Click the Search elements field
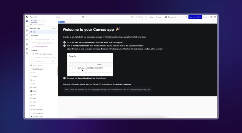 coord(44,24)
